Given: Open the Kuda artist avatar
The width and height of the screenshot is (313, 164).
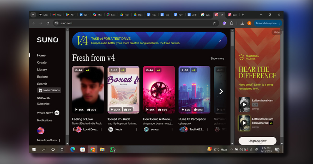Looking at the screenshot, I should pyautogui.click(x=111, y=129).
